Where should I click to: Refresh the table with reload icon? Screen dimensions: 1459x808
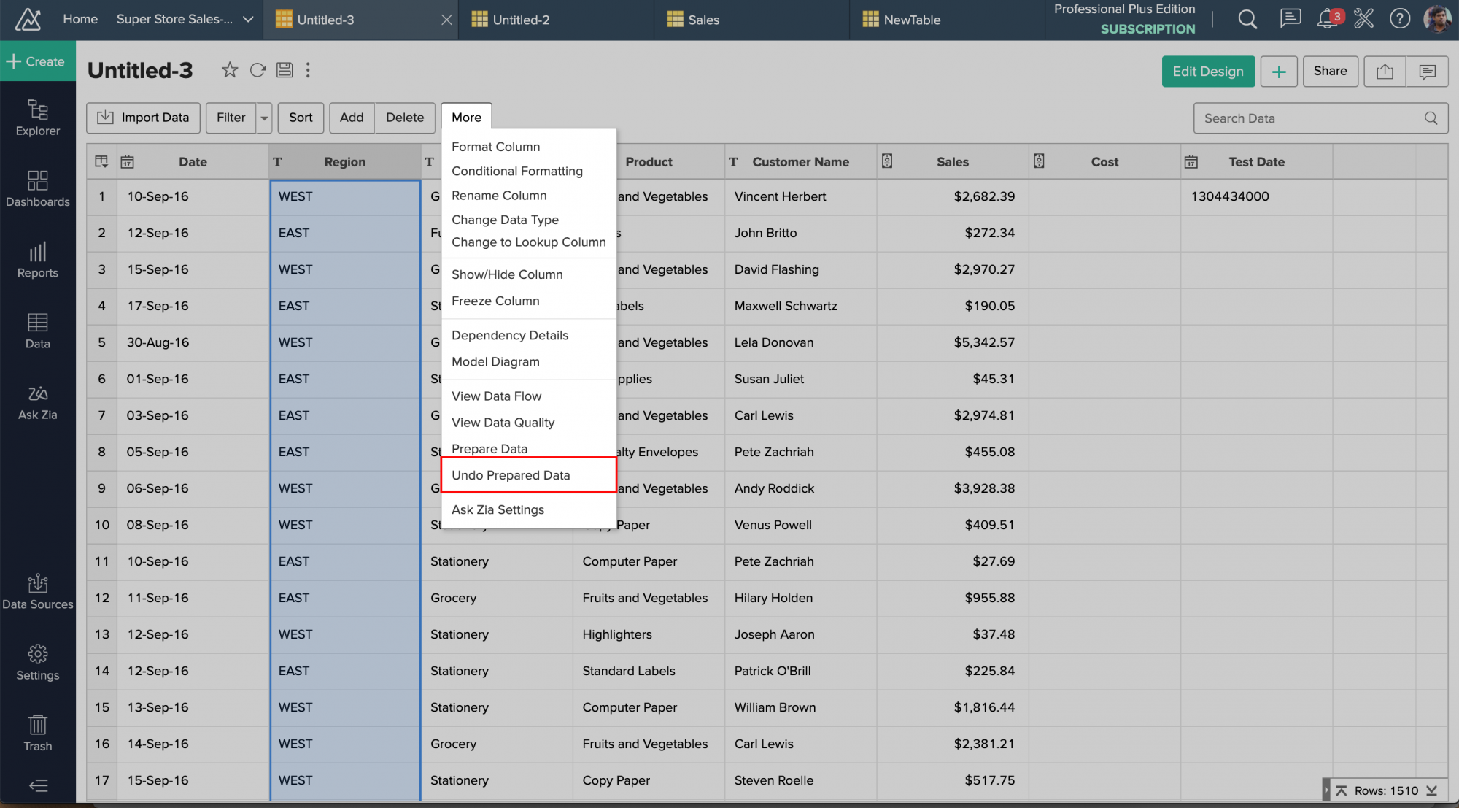pyautogui.click(x=258, y=70)
